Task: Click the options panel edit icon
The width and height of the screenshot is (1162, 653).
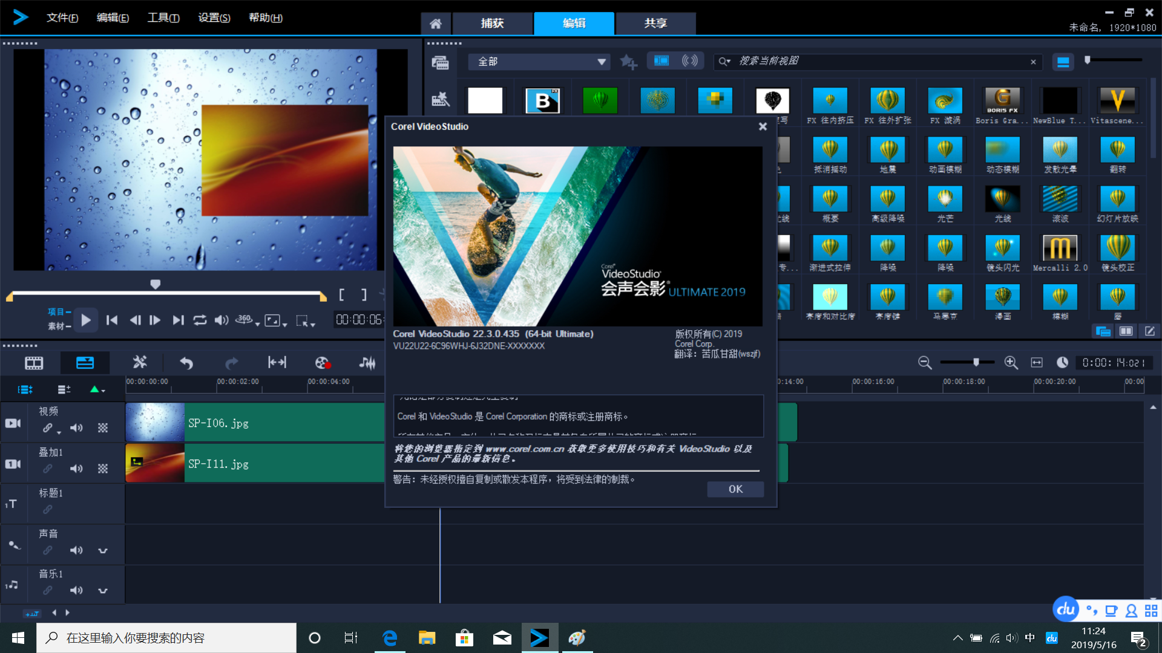Action: (x=1149, y=331)
